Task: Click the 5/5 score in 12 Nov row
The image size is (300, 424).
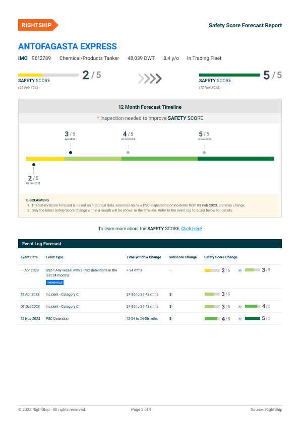Action: coord(266,318)
